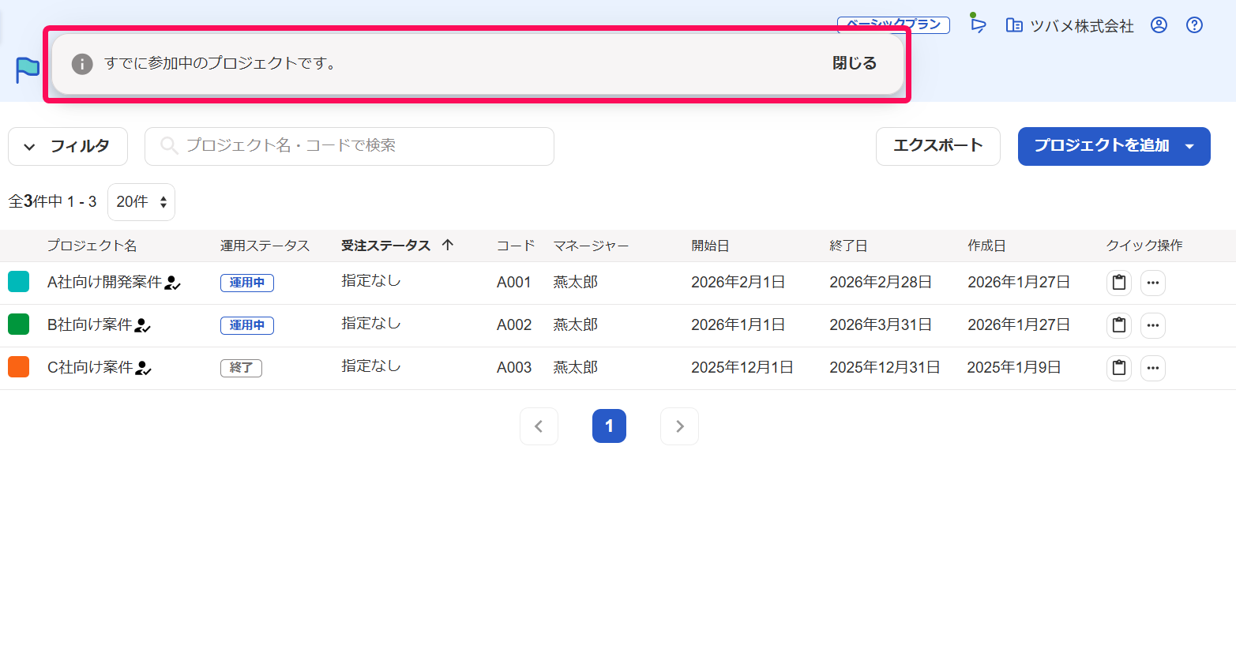
Task: Open the more-options menu for B社向け案件
Action: (x=1153, y=325)
